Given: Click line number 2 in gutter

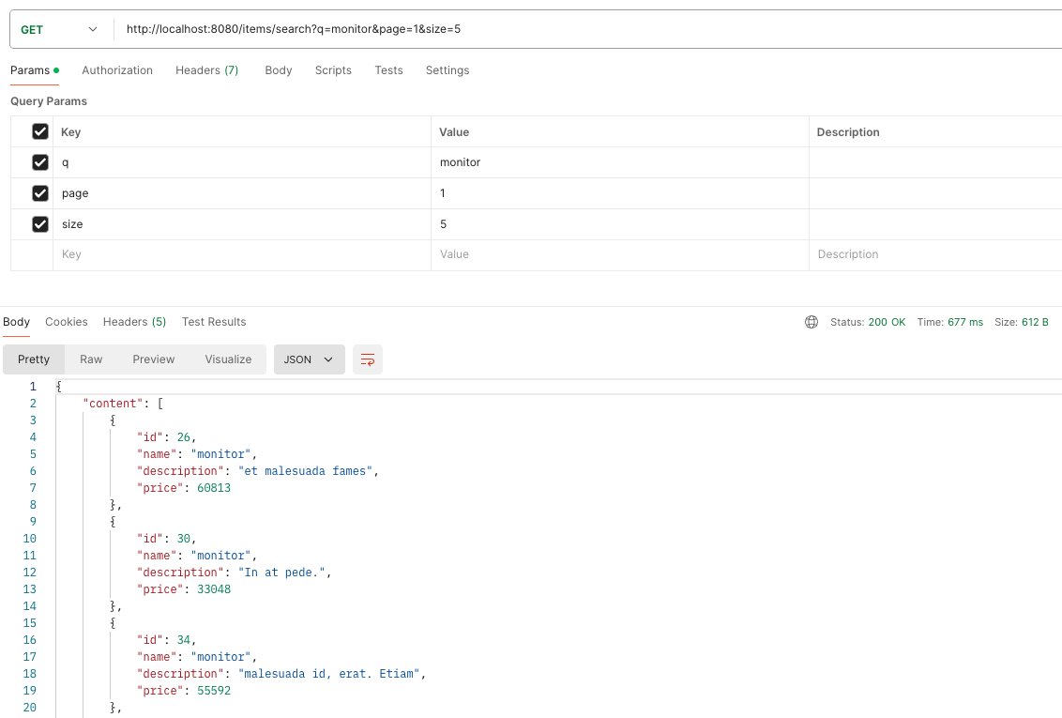Looking at the screenshot, I should coord(33,404).
